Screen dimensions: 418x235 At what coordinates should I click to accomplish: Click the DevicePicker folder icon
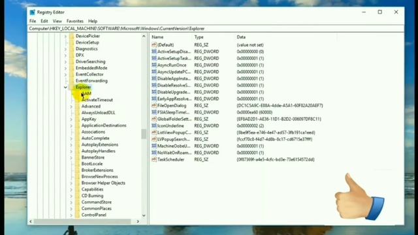click(x=71, y=36)
